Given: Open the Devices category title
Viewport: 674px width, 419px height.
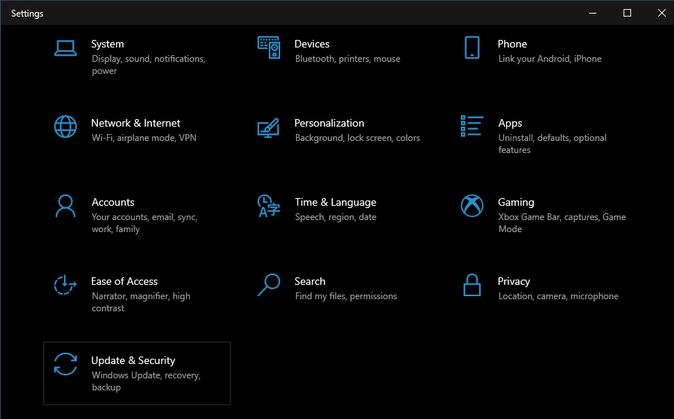Looking at the screenshot, I should click(x=312, y=44).
